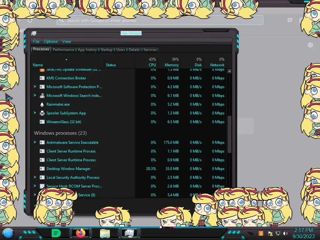The height and width of the screenshot is (240, 320).
Task: Sort processes by CPU column
Action: 147,62
